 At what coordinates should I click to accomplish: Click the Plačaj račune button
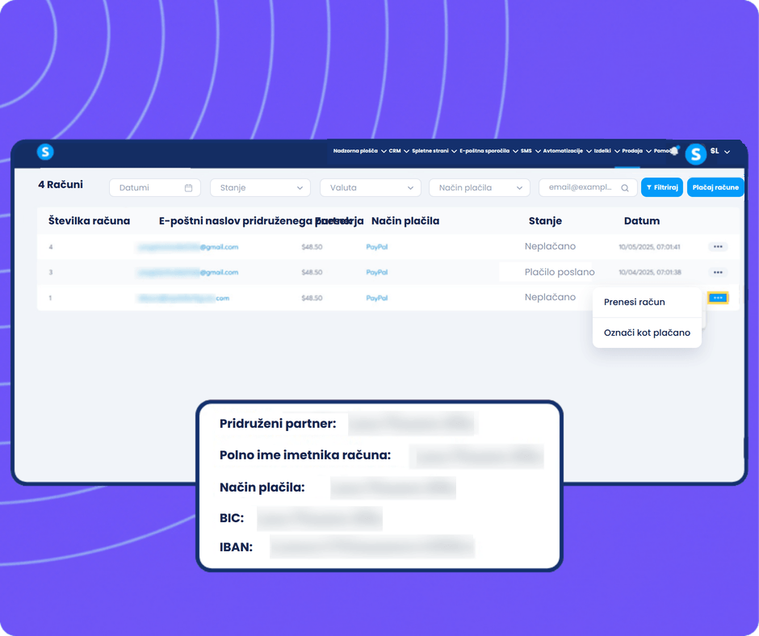click(x=715, y=187)
